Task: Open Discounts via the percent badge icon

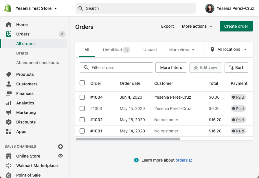Action: (x=9, y=122)
